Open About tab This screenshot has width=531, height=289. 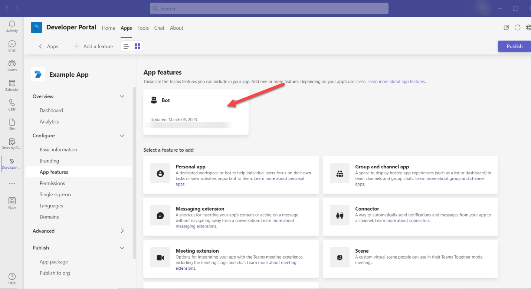(177, 28)
